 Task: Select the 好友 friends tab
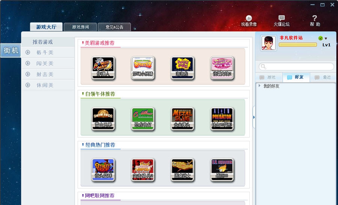(x=296, y=77)
